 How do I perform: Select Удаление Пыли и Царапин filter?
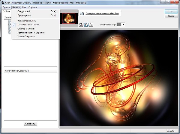[31, 33]
